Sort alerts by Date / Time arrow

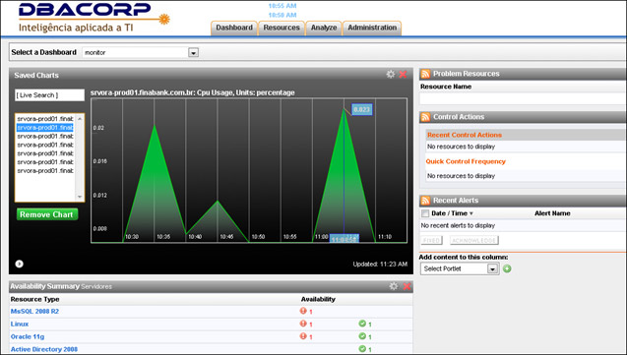(471, 213)
